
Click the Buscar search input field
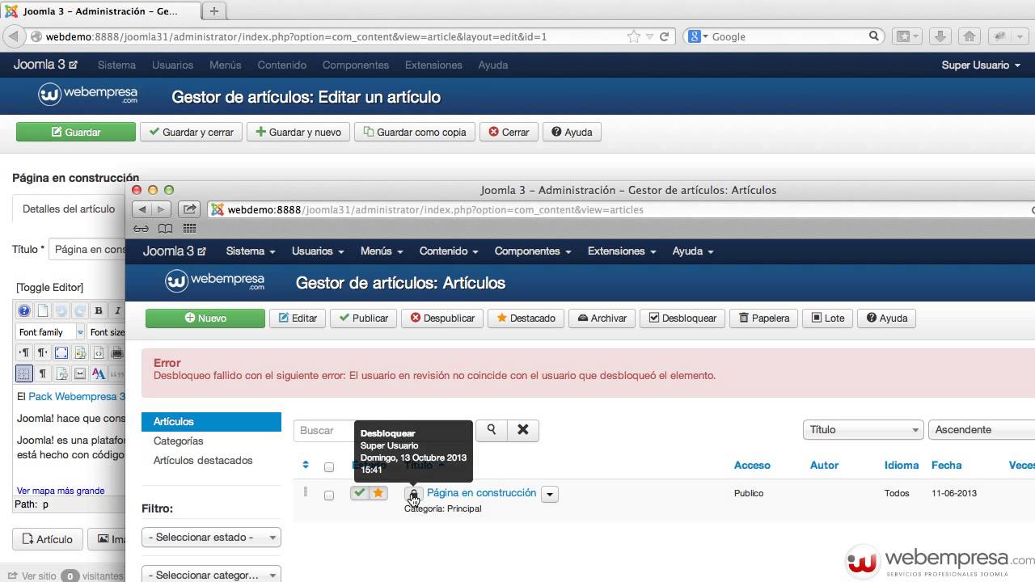[x=384, y=430]
